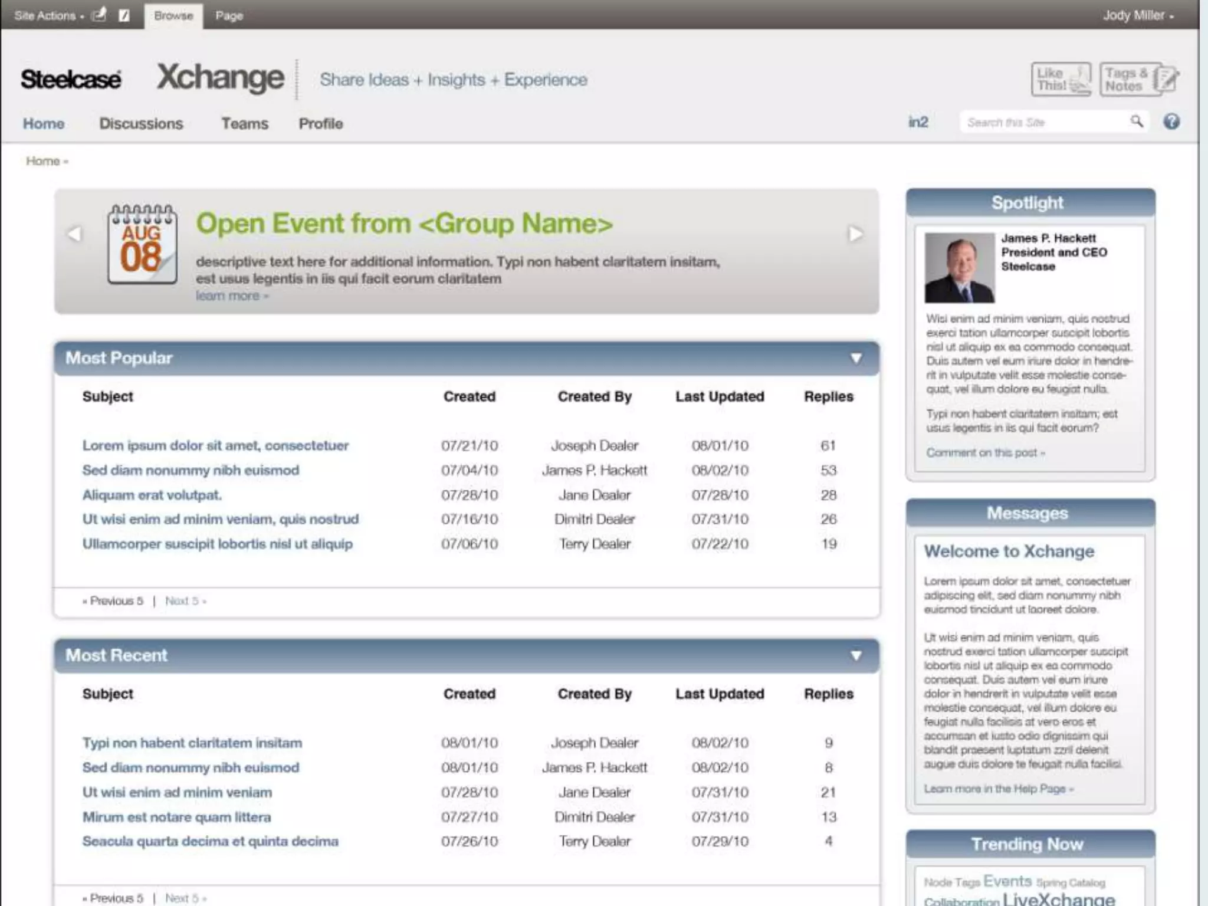Open 'Aliquam erat volutpat.' discussion

point(152,495)
